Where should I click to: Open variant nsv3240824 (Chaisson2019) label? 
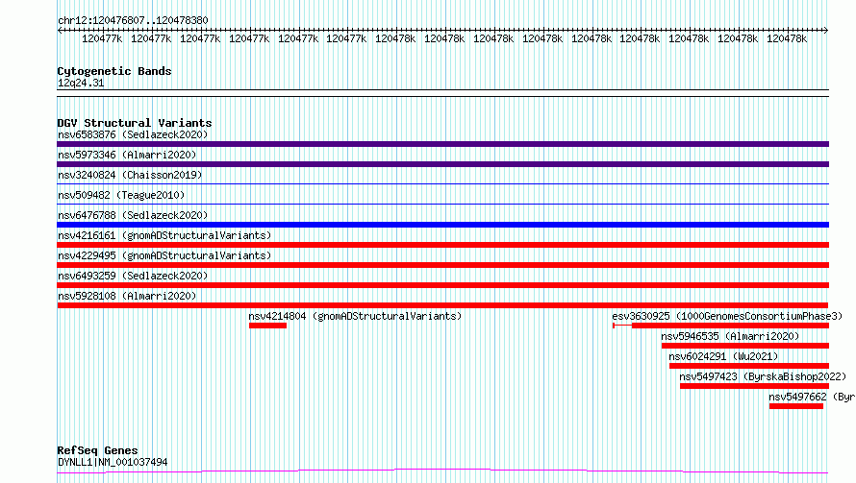[x=130, y=175]
